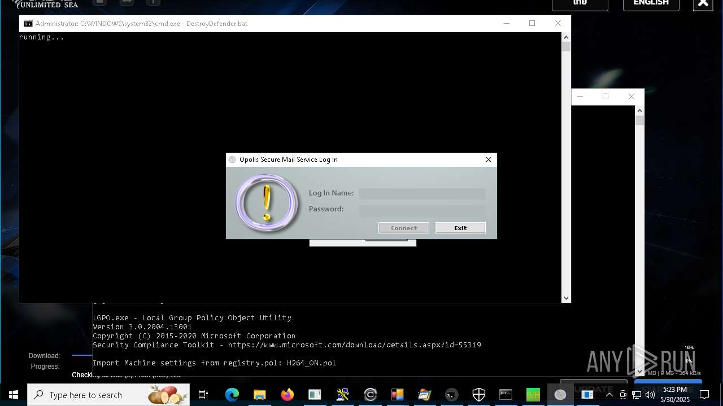Maximize the DestroyDefender.bat cmd window

click(x=532, y=23)
